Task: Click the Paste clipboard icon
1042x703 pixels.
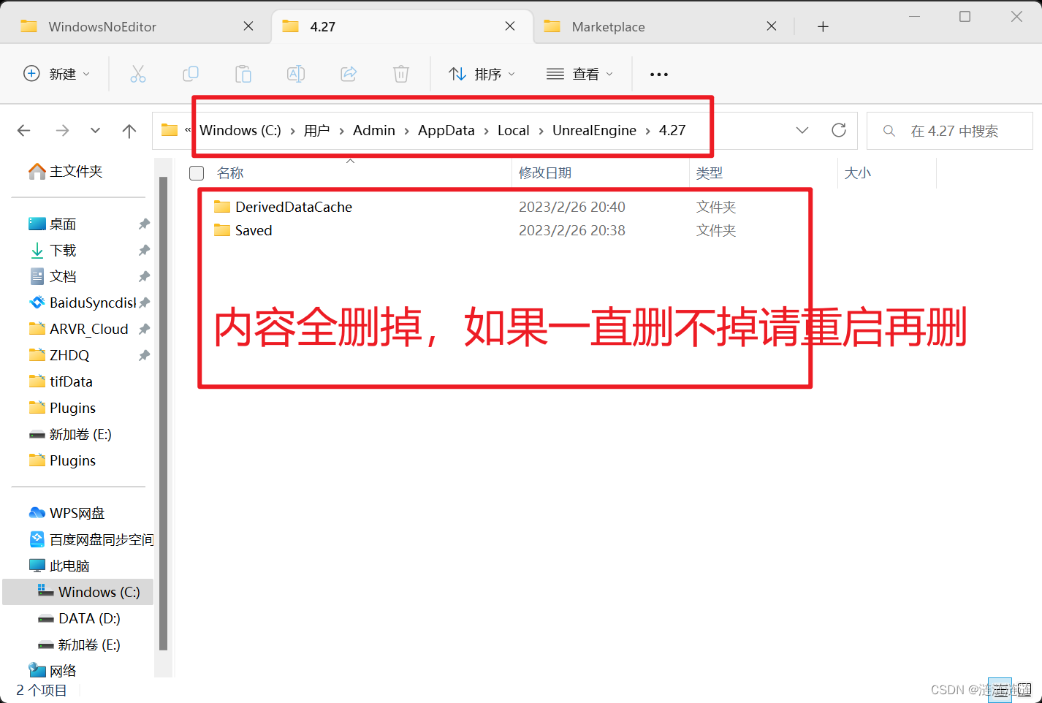Action: click(243, 74)
